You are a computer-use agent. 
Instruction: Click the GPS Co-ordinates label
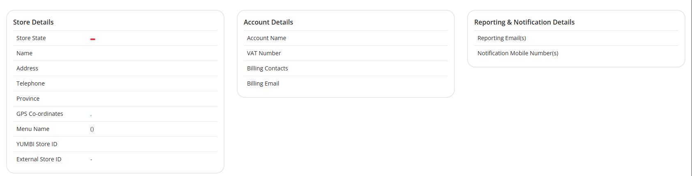(x=40, y=114)
